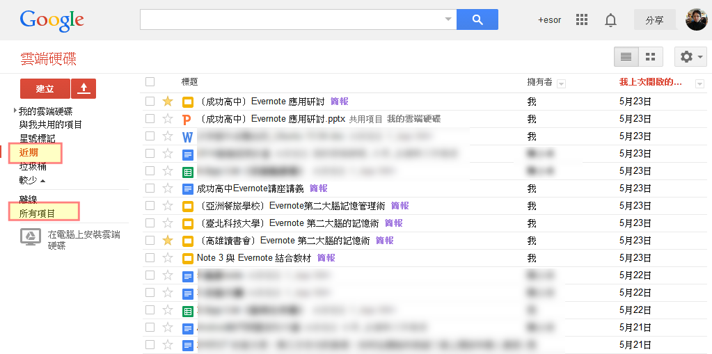Toggle the select-all checkbox in header

coord(150,81)
